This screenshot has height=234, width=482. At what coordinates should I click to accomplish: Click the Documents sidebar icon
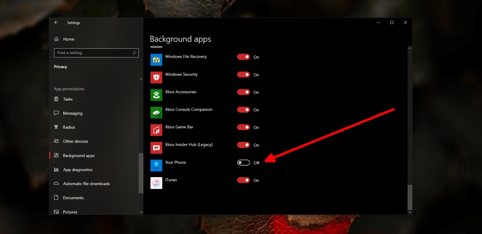tap(56, 198)
